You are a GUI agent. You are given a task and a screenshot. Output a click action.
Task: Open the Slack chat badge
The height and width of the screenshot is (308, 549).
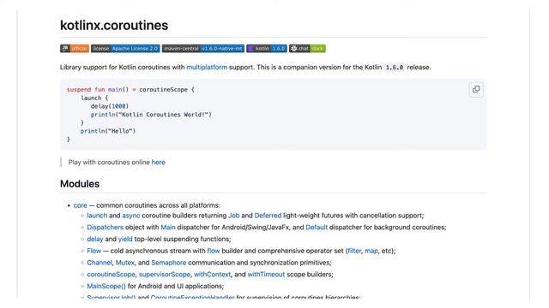click(307, 49)
